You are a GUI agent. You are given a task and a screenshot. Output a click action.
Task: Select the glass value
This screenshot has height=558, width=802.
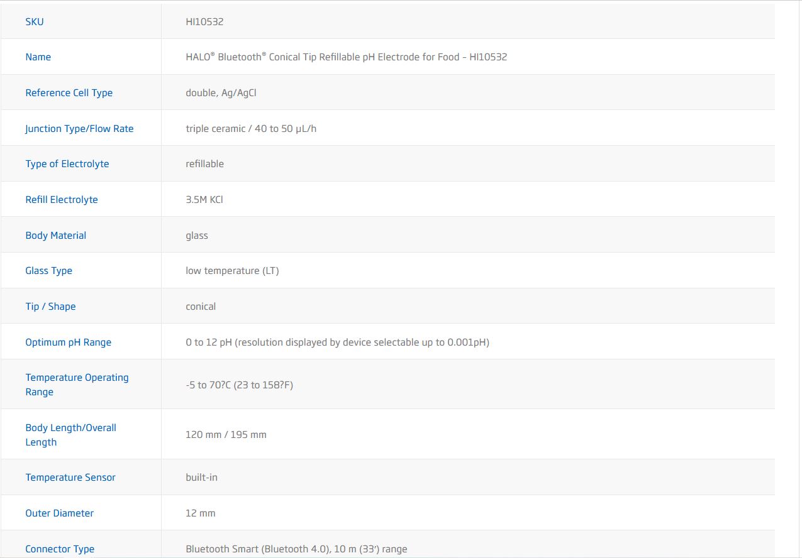click(197, 236)
